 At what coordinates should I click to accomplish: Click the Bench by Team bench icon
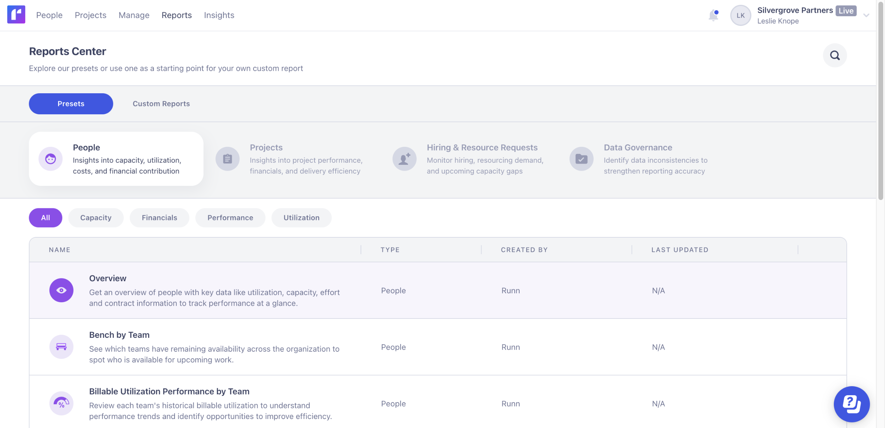coord(61,347)
